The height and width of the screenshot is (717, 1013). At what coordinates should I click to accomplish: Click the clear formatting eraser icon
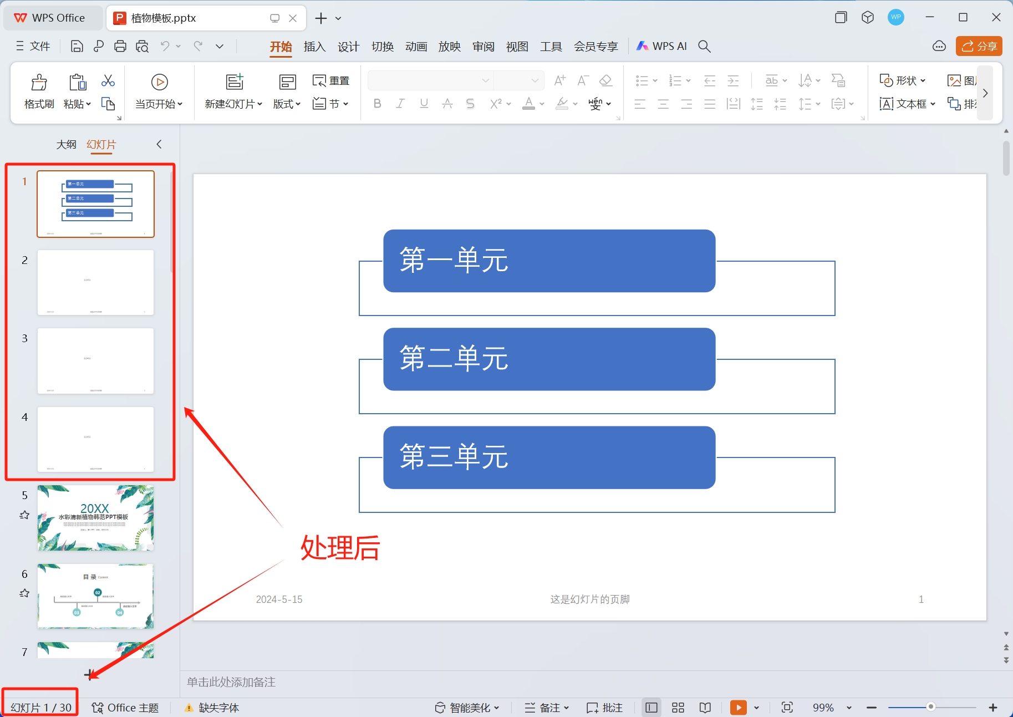coord(606,81)
